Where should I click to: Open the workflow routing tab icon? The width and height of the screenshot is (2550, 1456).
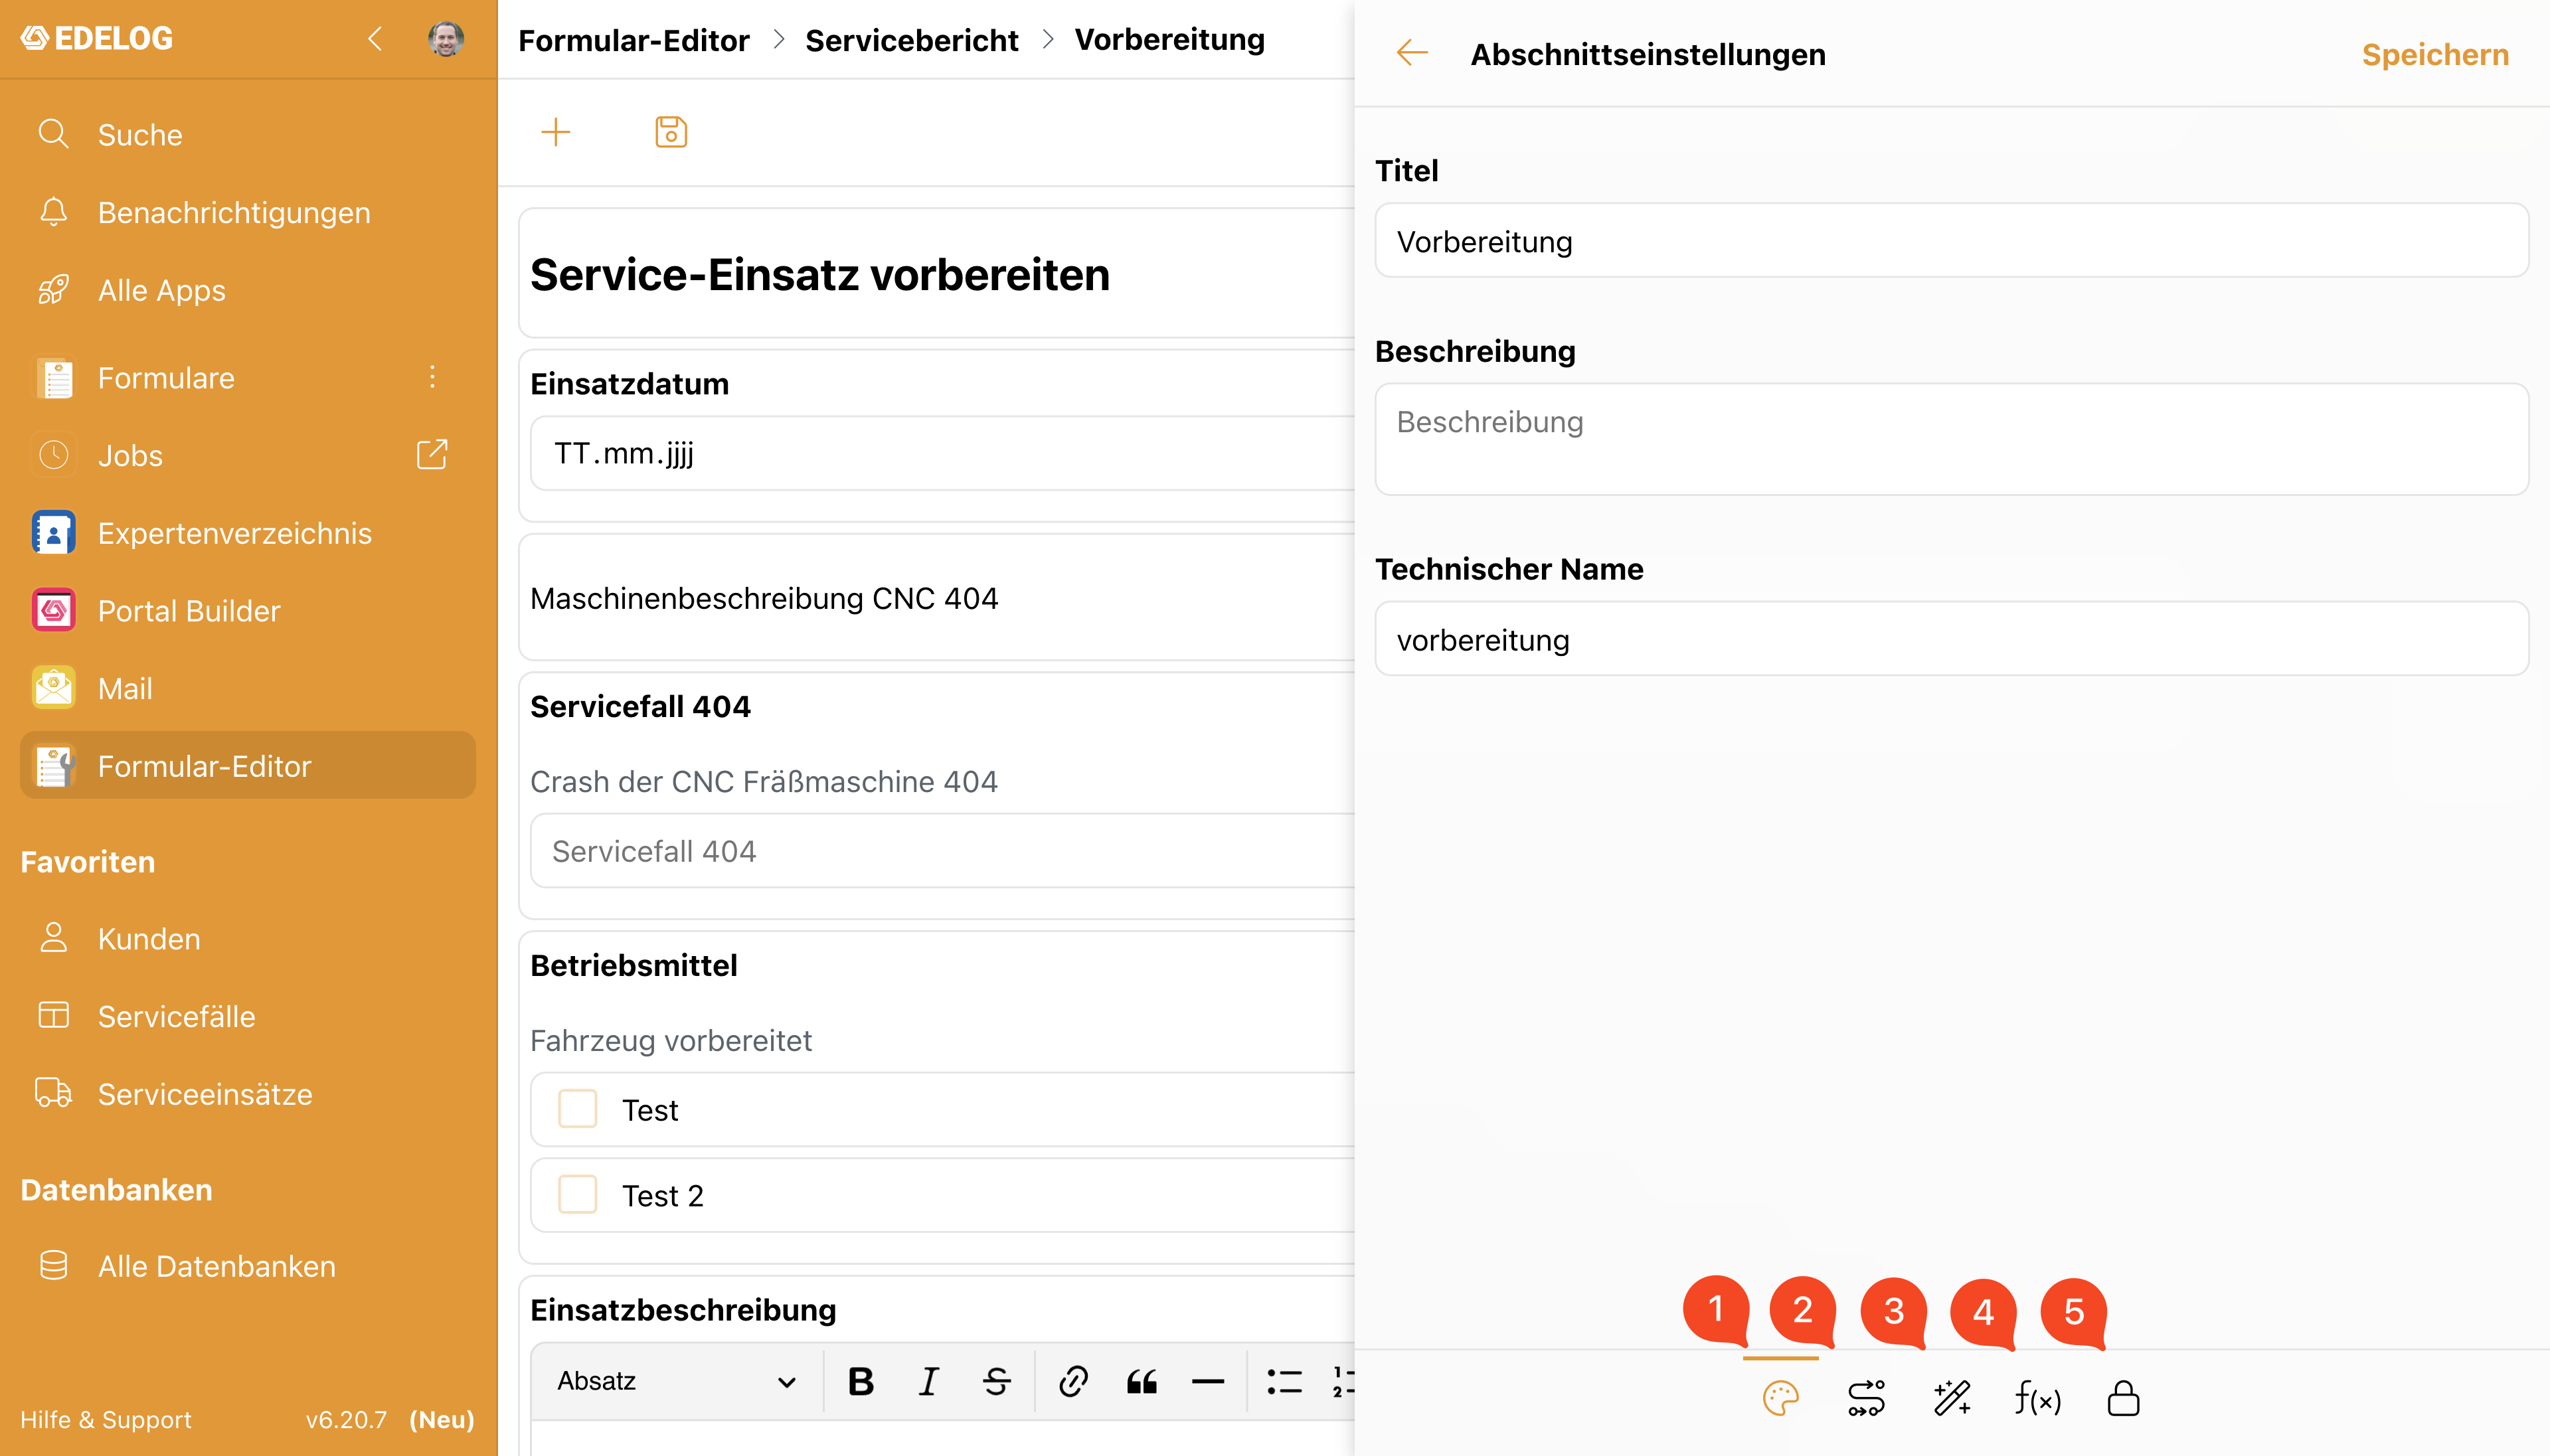point(1866,1398)
